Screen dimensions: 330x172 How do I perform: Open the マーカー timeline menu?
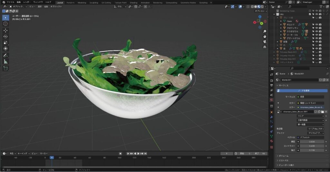pos(44,154)
